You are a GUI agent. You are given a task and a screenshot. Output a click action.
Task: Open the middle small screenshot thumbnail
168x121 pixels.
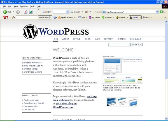(x=122, y=102)
